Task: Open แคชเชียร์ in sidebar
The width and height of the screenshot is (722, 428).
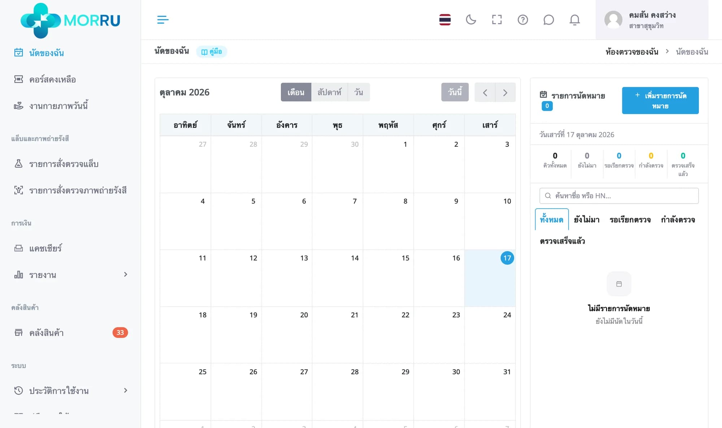Action: 70,248
